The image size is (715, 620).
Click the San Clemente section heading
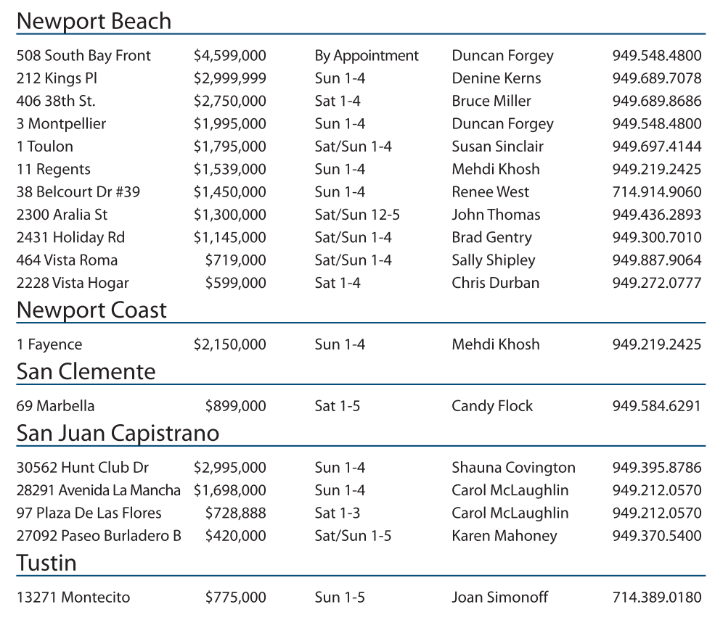pyautogui.click(x=86, y=372)
